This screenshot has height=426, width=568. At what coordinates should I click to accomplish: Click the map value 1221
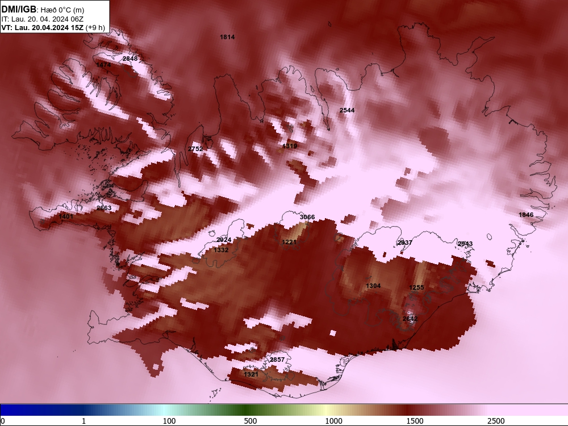coord(289,242)
